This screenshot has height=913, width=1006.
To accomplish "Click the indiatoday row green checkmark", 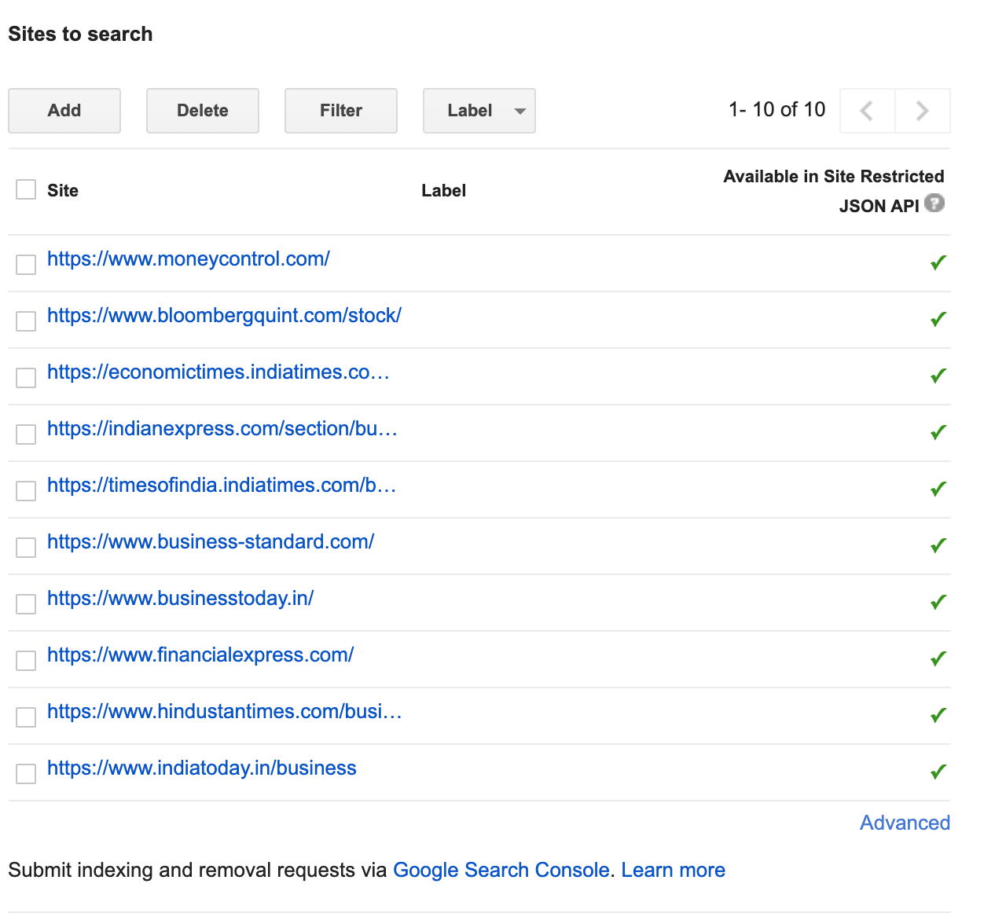I will 938,772.
